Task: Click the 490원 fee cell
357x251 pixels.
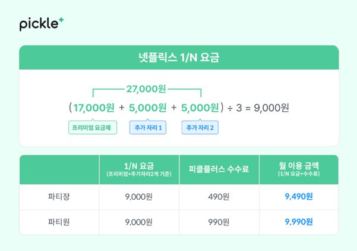Action: click(218, 197)
